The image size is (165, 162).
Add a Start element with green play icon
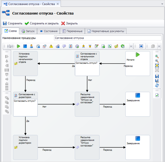coord(19,46)
